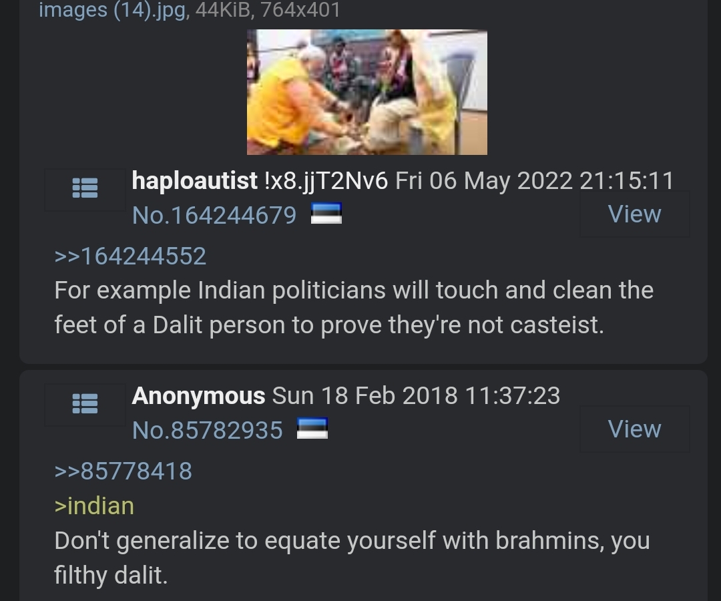Click the haploautist poster name
The image size is (721, 601).
(x=194, y=180)
